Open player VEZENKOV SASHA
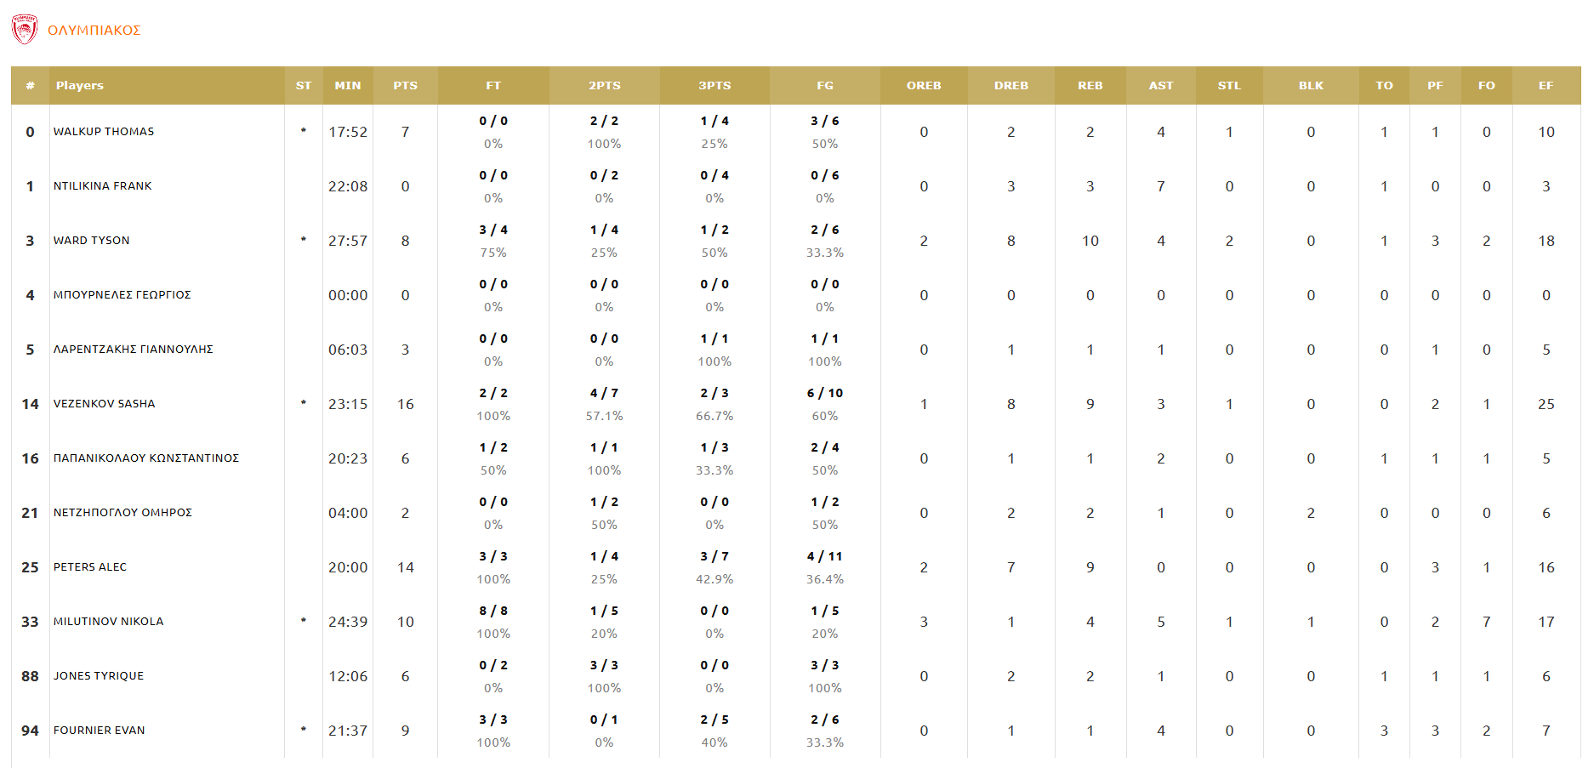Image resolution: width=1594 pixels, height=768 pixels. point(104,404)
